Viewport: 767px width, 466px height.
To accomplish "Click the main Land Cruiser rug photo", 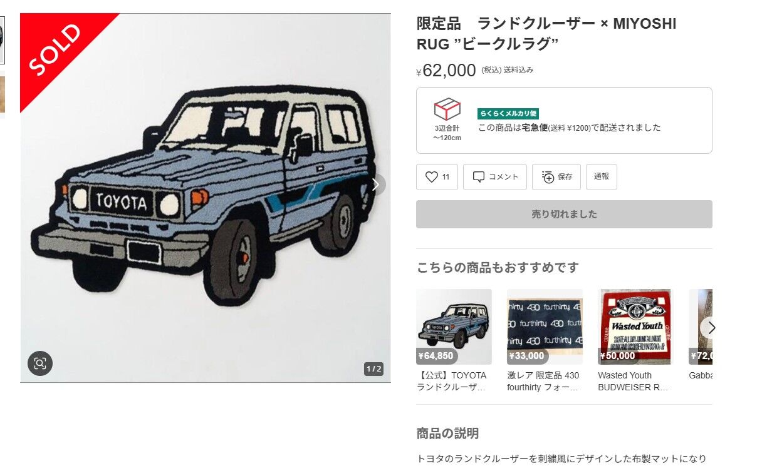I will click(x=206, y=198).
